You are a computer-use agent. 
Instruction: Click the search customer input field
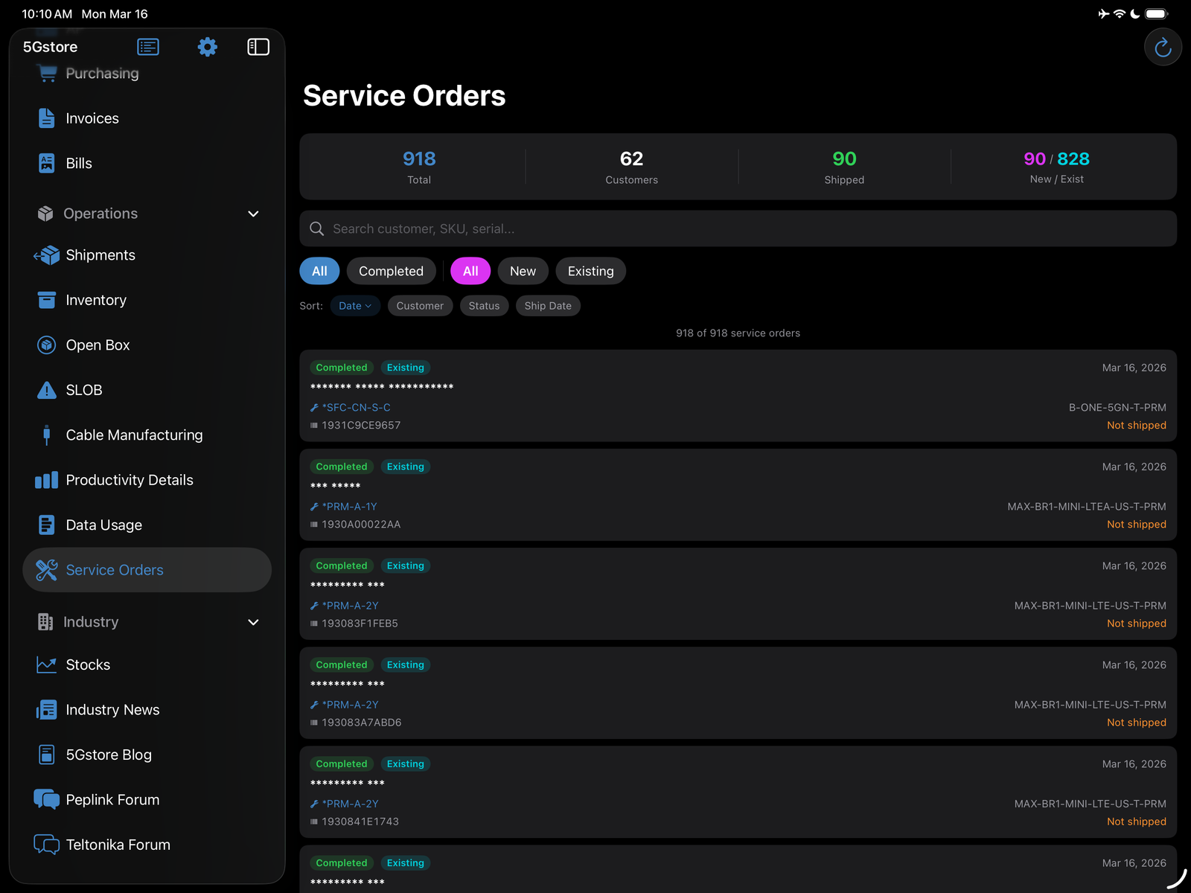(521, 228)
